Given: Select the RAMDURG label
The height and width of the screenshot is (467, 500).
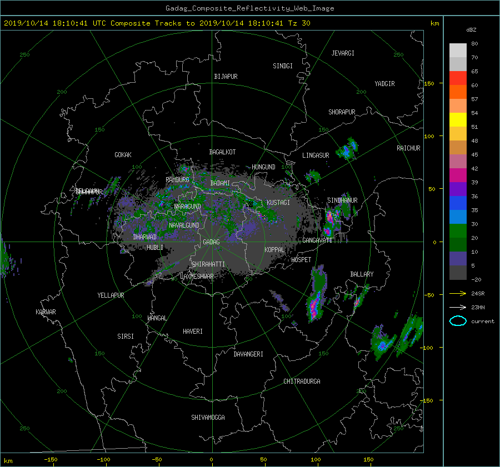Looking at the screenshot, I should (x=177, y=180).
